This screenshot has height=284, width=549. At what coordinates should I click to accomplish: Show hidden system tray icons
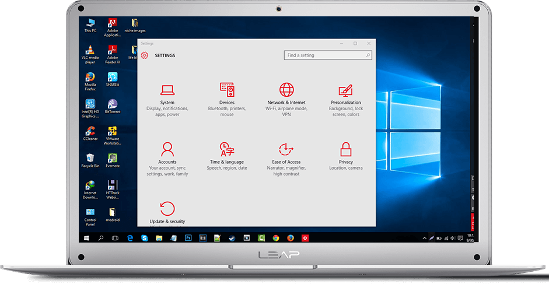[424, 238]
